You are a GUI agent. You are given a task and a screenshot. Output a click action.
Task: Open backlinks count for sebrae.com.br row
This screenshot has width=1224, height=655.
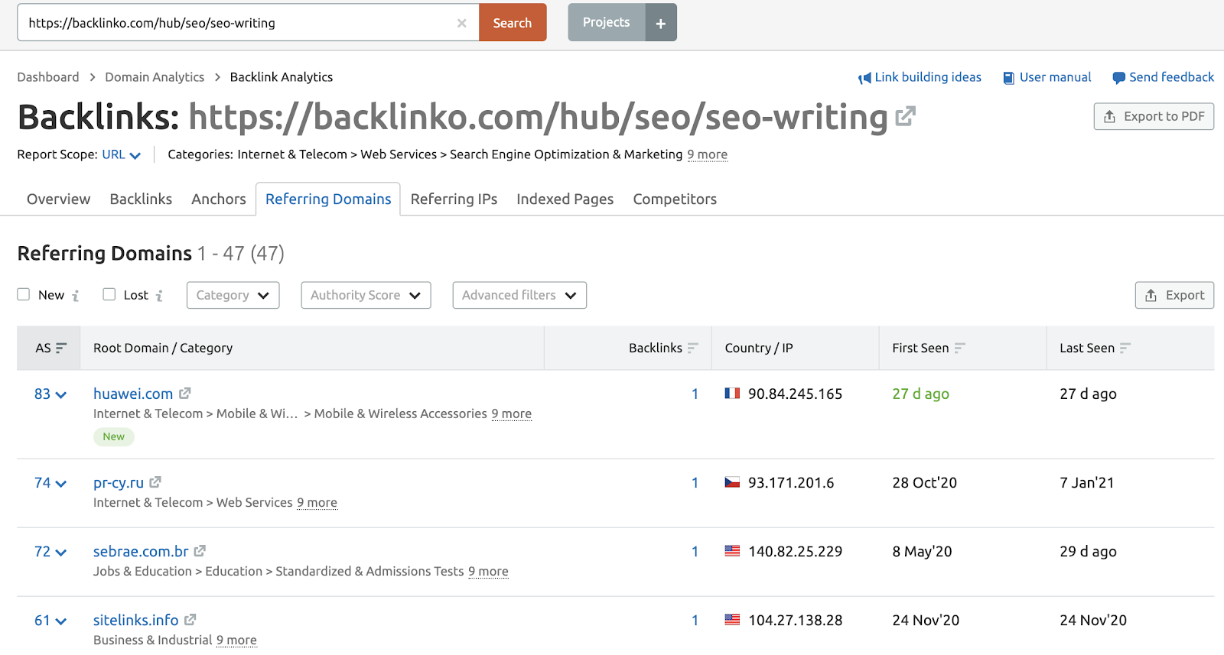click(695, 551)
